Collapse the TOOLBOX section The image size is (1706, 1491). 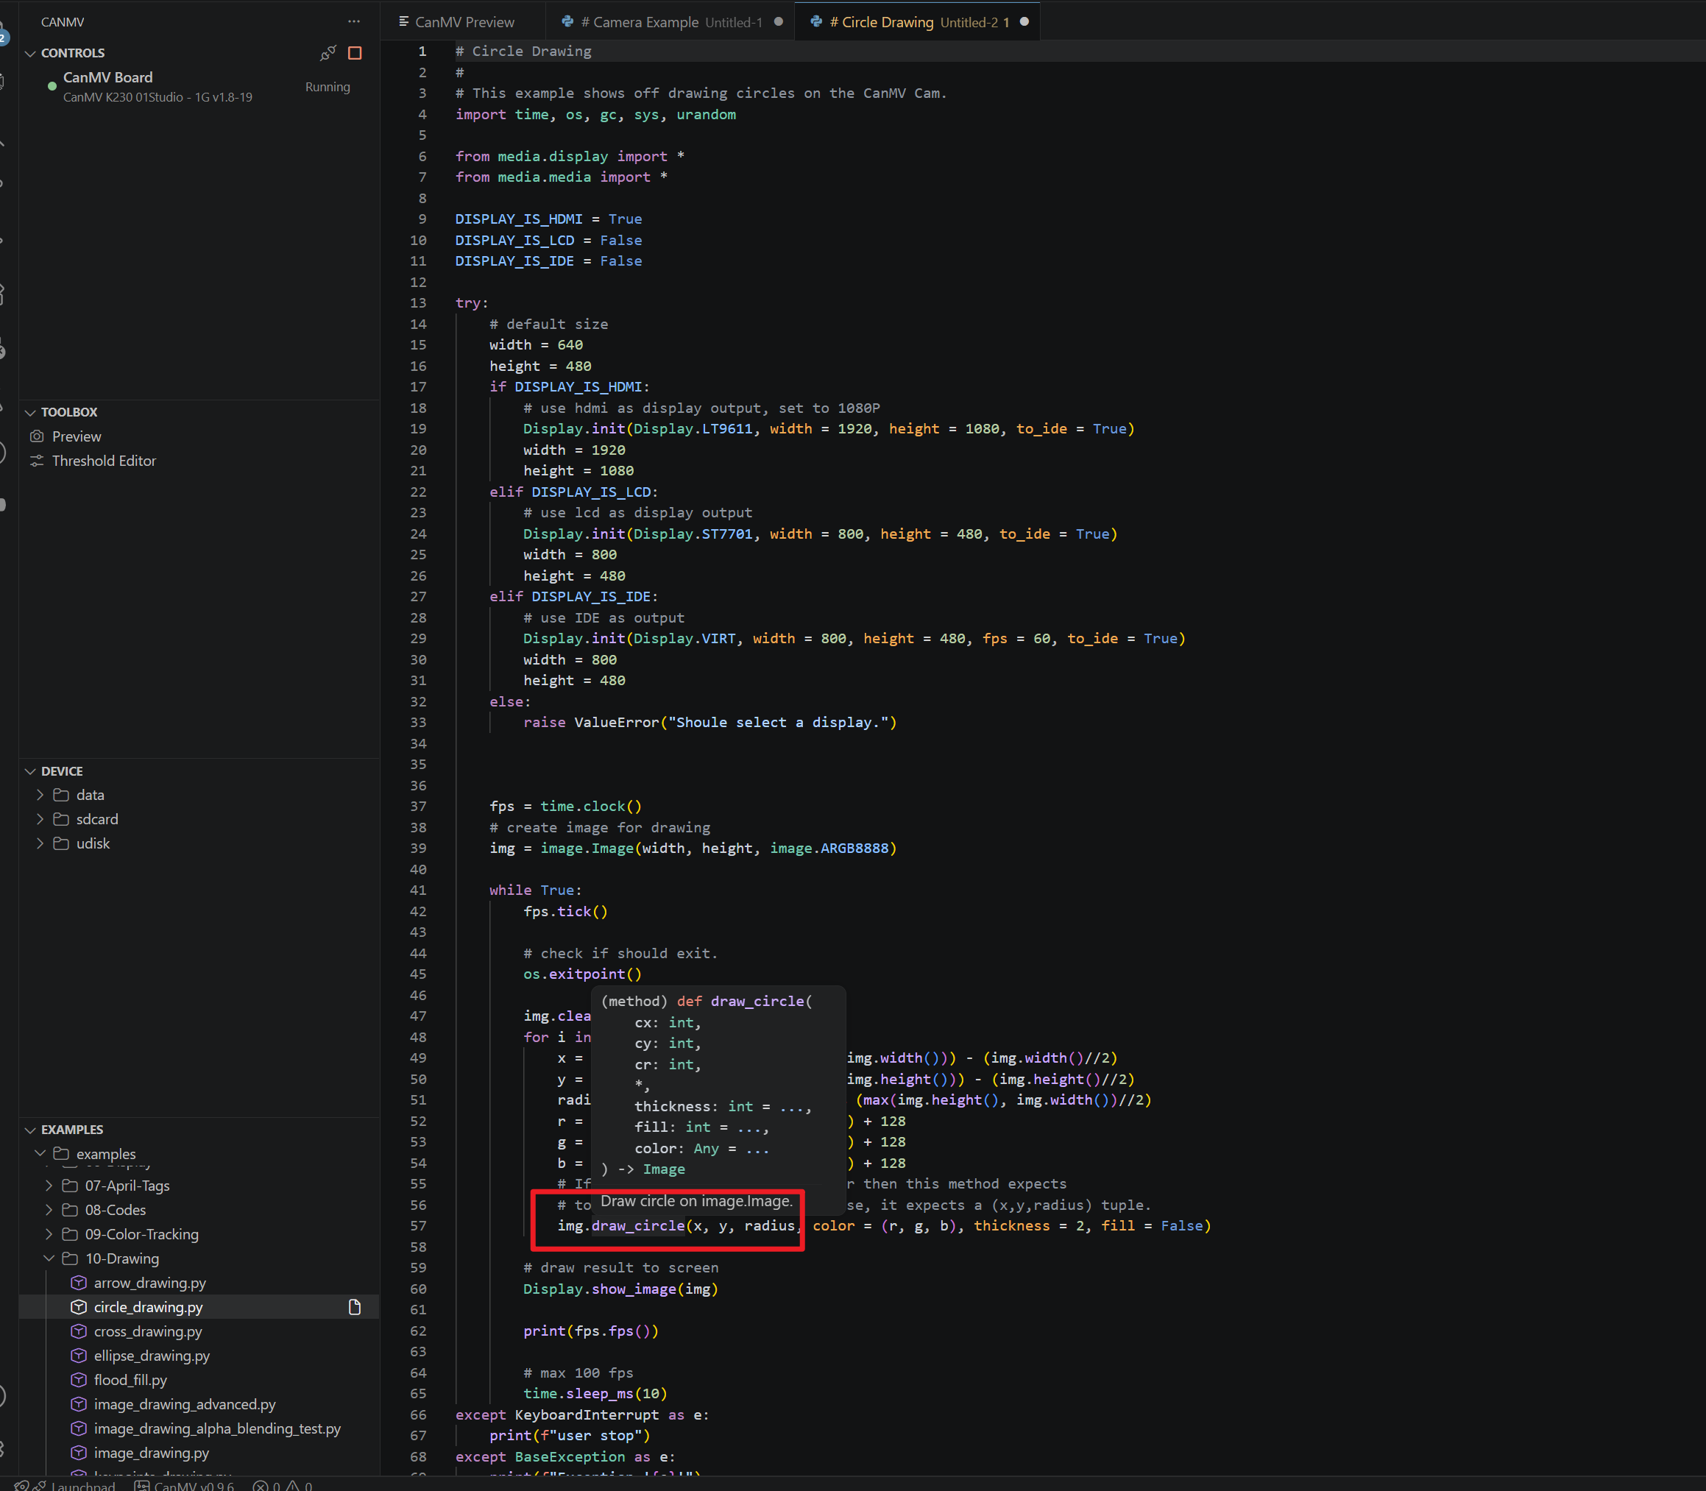[x=30, y=412]
